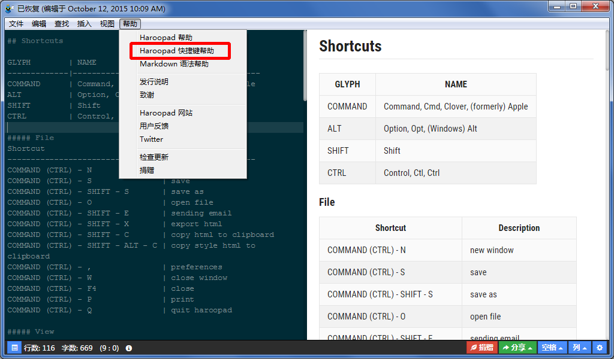Click the Shortcuts heading in preview
The image size is (614, 359).
coord(350,46)
